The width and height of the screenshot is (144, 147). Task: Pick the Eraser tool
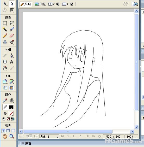point(12,36)
